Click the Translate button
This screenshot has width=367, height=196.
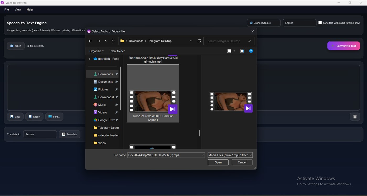[x=69, y=134]
